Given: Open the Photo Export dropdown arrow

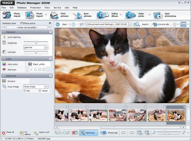Looking at the screenshot, I should coord(46,15).
